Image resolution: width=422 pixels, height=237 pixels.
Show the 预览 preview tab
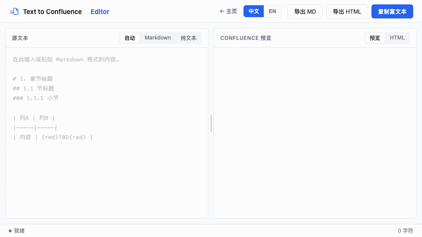[x=375, y=38]
